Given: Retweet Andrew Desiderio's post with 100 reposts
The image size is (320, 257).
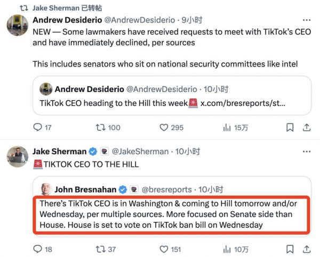Looking at the screenshot, I should [x=100, y=128].
